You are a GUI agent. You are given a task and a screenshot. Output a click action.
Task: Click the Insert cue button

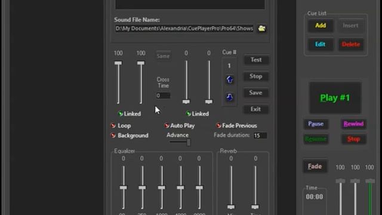[350, 25]
